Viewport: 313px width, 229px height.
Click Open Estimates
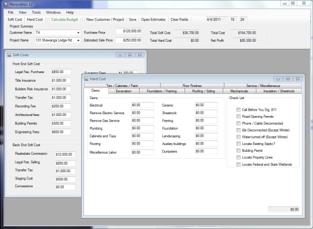click(153, 20)
